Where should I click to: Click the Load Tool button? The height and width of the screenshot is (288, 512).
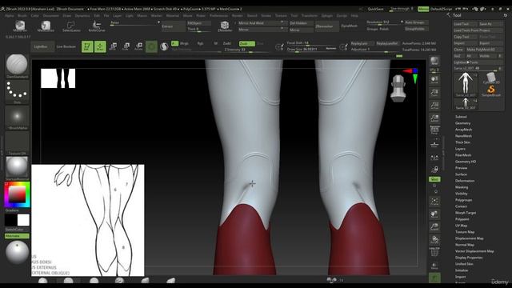pyautogui.click(x=465, y=24)
